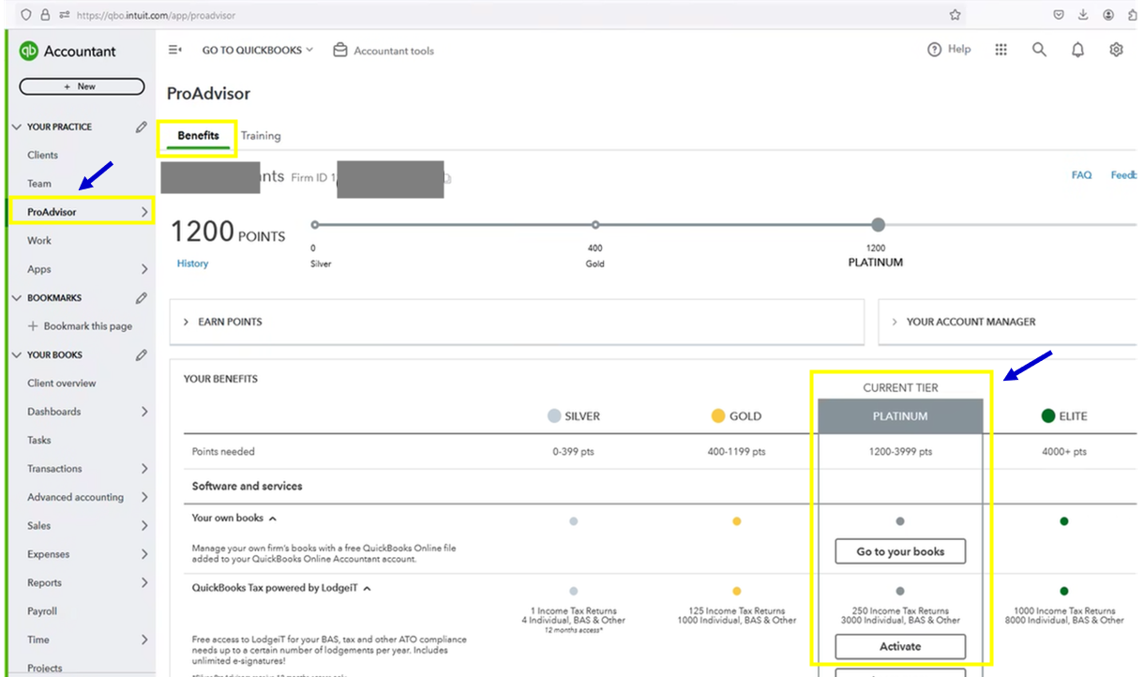Image resolution: width=1144 pixels, height=677 pixels.
Task: Select the ELITE tier column header
Action: pos(1064,416)
